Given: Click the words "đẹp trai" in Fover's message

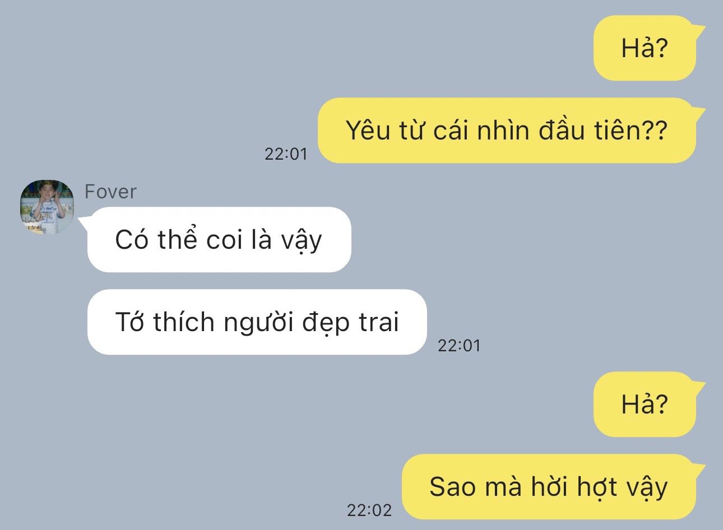Looking at the screenshot, I should click(x=351, y=323).
